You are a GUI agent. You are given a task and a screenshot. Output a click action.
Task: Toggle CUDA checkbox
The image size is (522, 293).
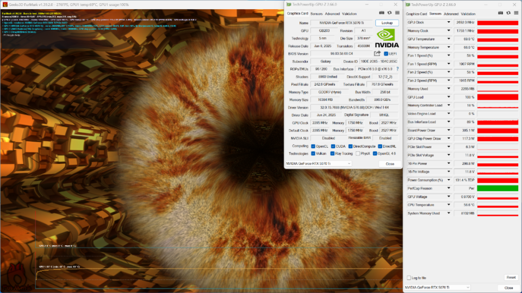[x=333, y=146]
